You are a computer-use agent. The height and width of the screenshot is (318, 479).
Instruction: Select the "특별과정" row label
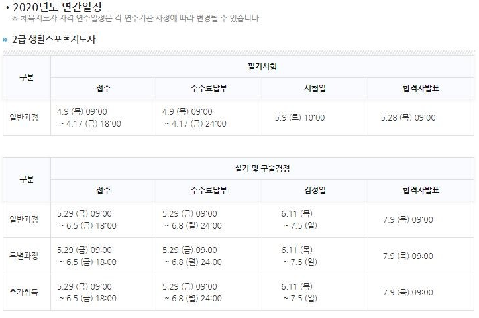24,256
